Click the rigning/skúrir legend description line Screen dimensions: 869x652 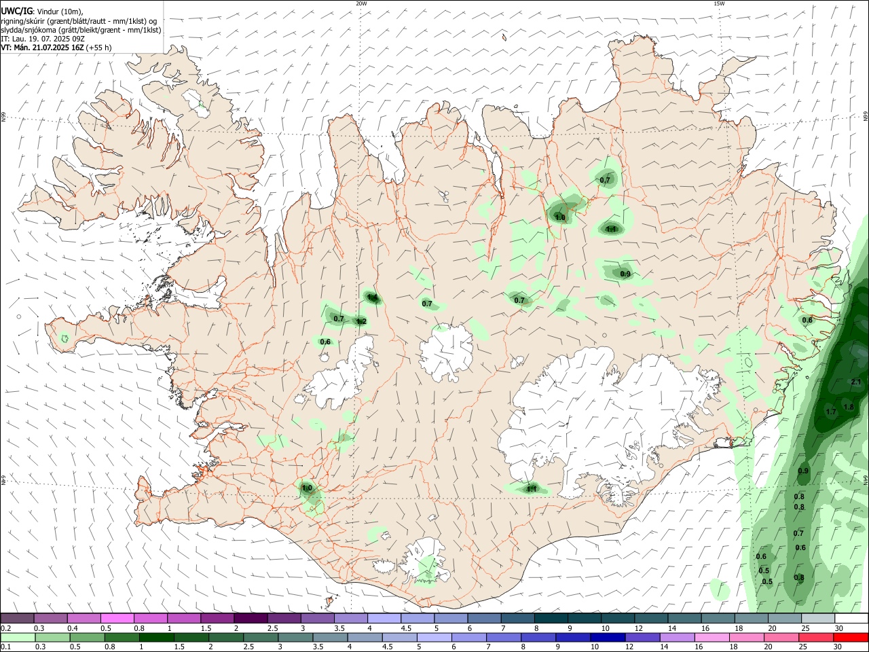point(79,20)
